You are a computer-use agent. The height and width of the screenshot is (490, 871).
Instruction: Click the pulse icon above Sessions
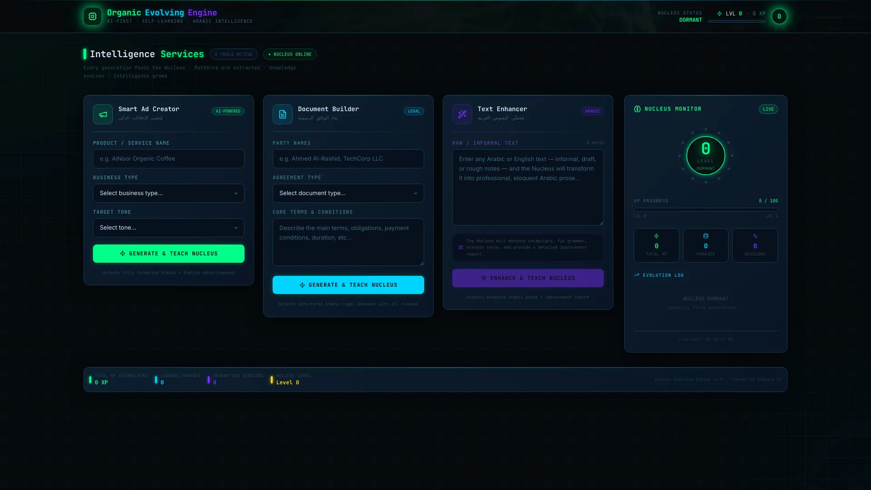click(755, 236)
